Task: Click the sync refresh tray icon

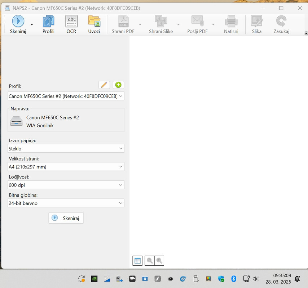Action: coord(82,279)
